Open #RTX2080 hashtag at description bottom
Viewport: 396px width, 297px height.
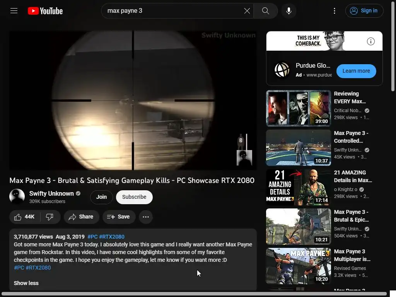click(38, 268)
